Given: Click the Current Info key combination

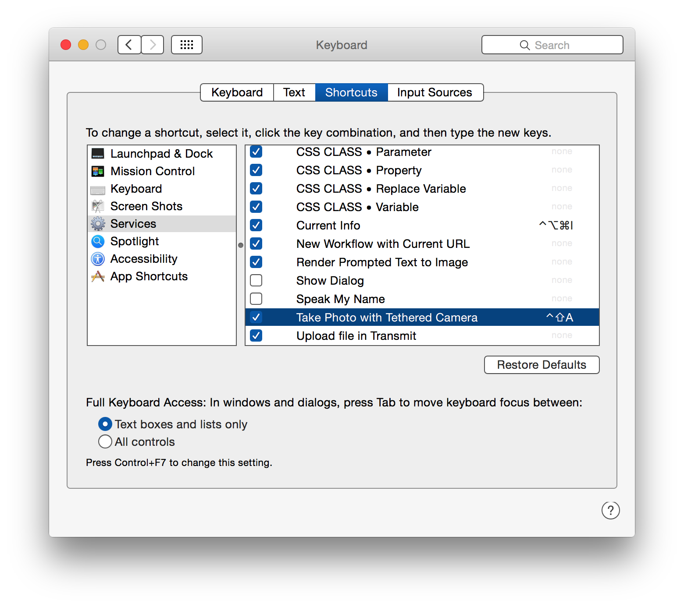Looking at the screenshot, I should (x=556, y=225).
